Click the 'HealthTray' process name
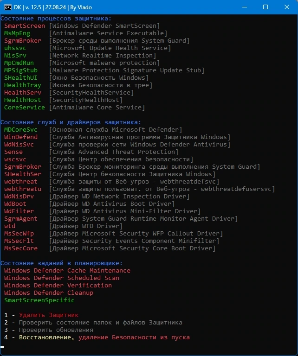 point(23,85)
